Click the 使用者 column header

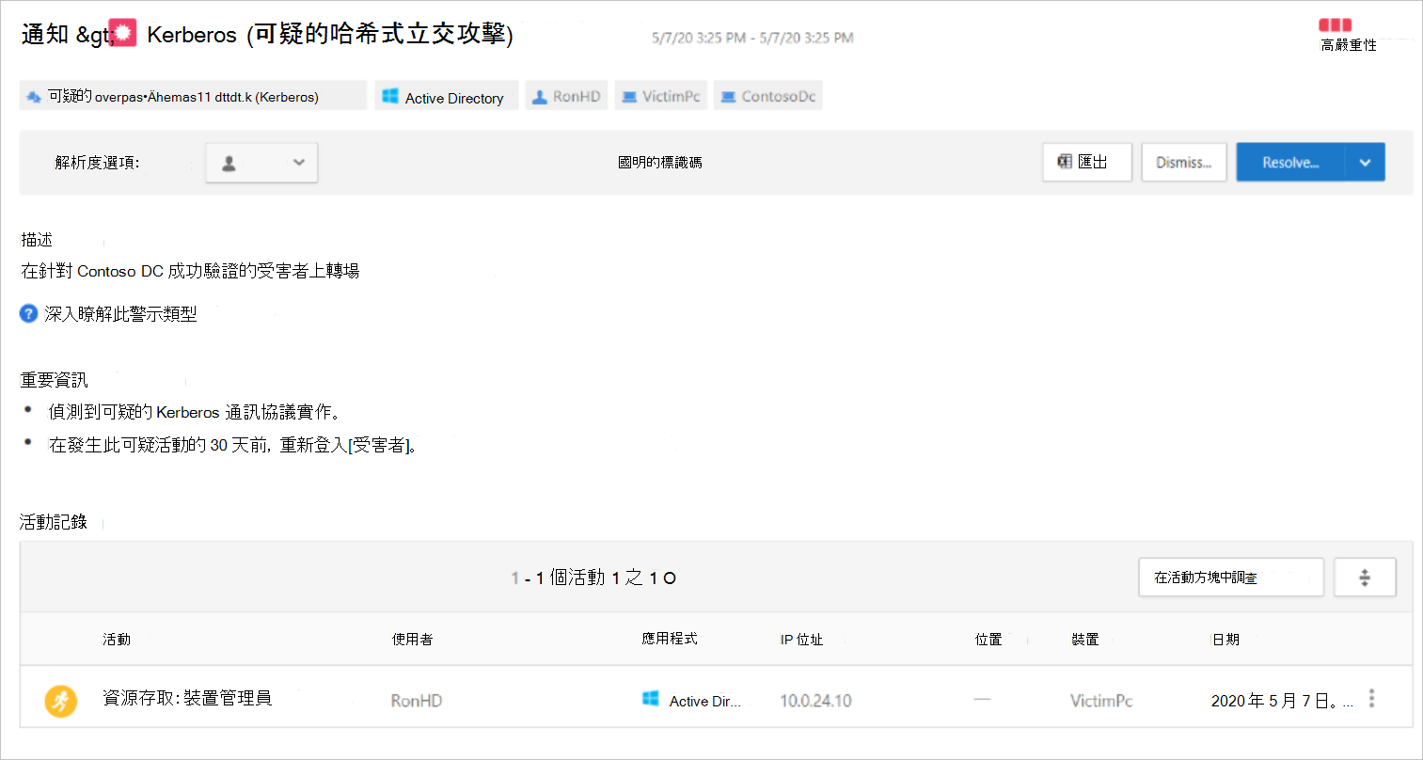[x=413, y=640]
